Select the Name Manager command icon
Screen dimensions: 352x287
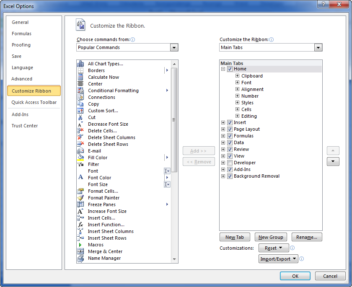pyautogui.click(x=80, y=258)
